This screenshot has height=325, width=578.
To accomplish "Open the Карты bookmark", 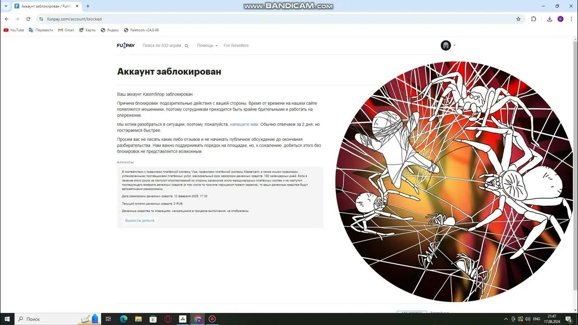I will (88, 30).
